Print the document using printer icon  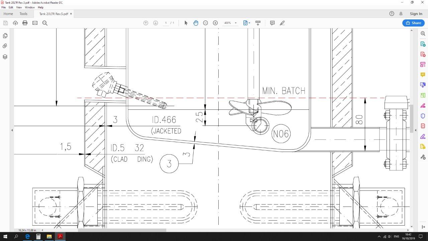click(25, 23)
